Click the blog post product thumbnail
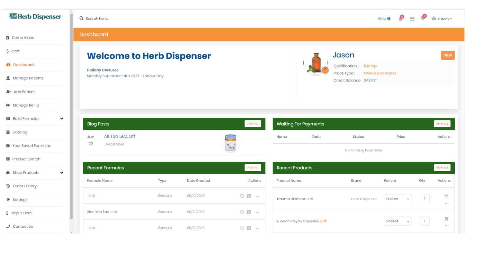 tap(230, 143)
